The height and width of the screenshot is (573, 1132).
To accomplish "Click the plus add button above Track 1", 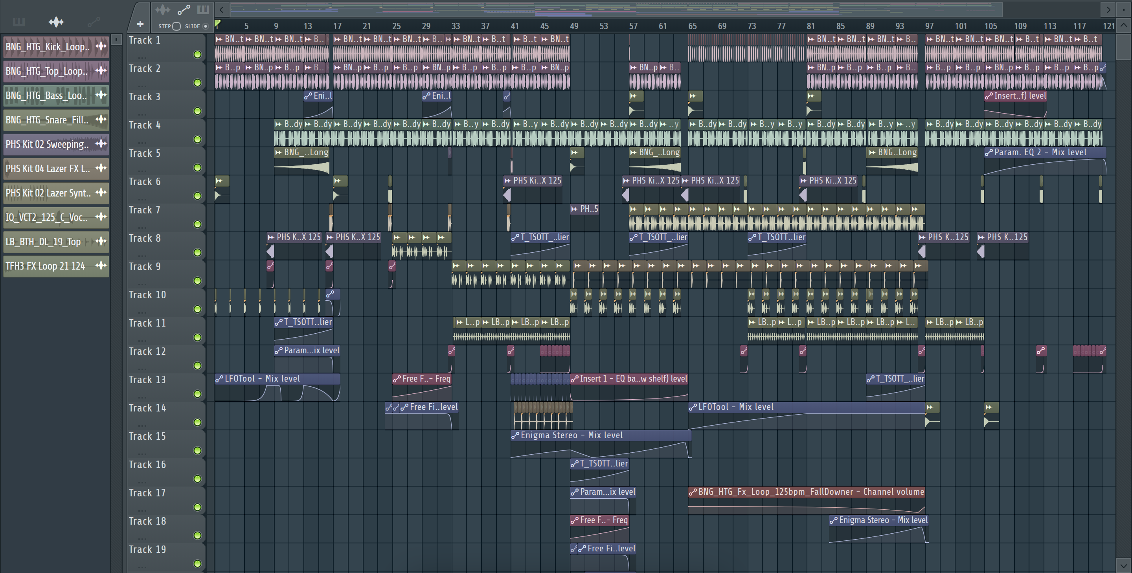I will 140,24.
